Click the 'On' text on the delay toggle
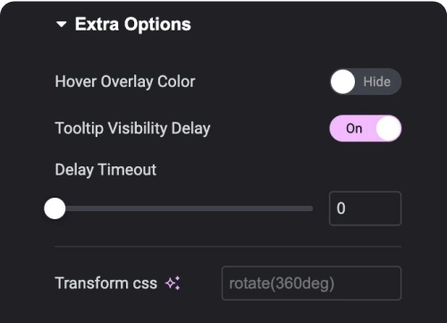447x323 pixels. pyautogui.click(x=354, y=129)
